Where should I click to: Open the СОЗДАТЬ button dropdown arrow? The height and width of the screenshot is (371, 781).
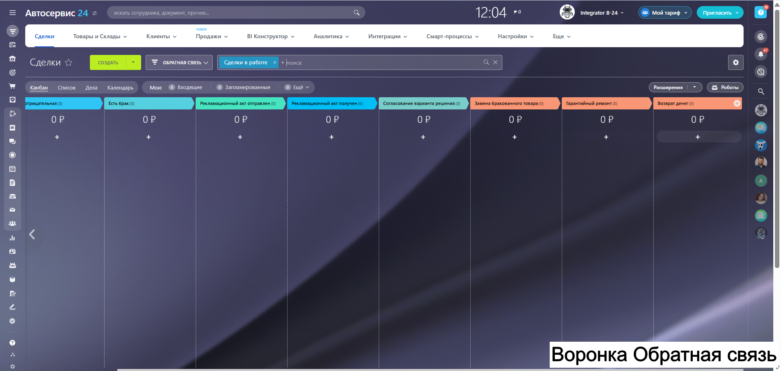click(133, 62)
